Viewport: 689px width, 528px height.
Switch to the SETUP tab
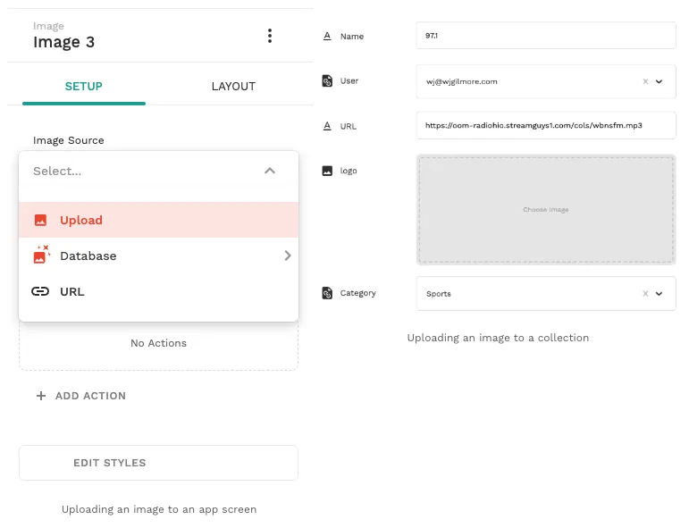84,87
